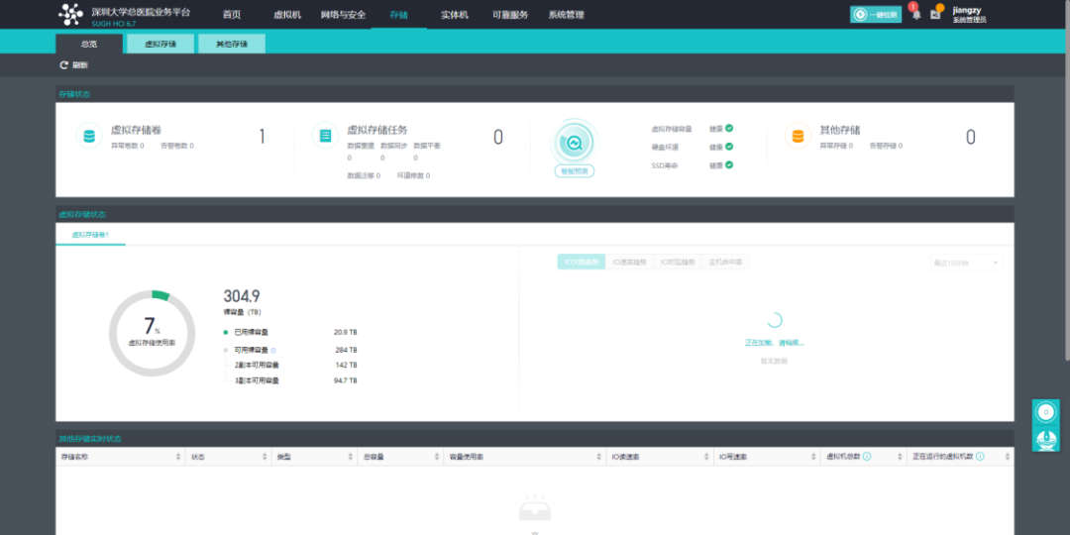Click the refresh (刷新) icon

(63, 65)
